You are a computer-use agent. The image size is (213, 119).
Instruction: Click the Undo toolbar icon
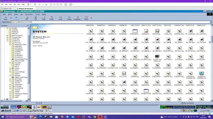61,18
